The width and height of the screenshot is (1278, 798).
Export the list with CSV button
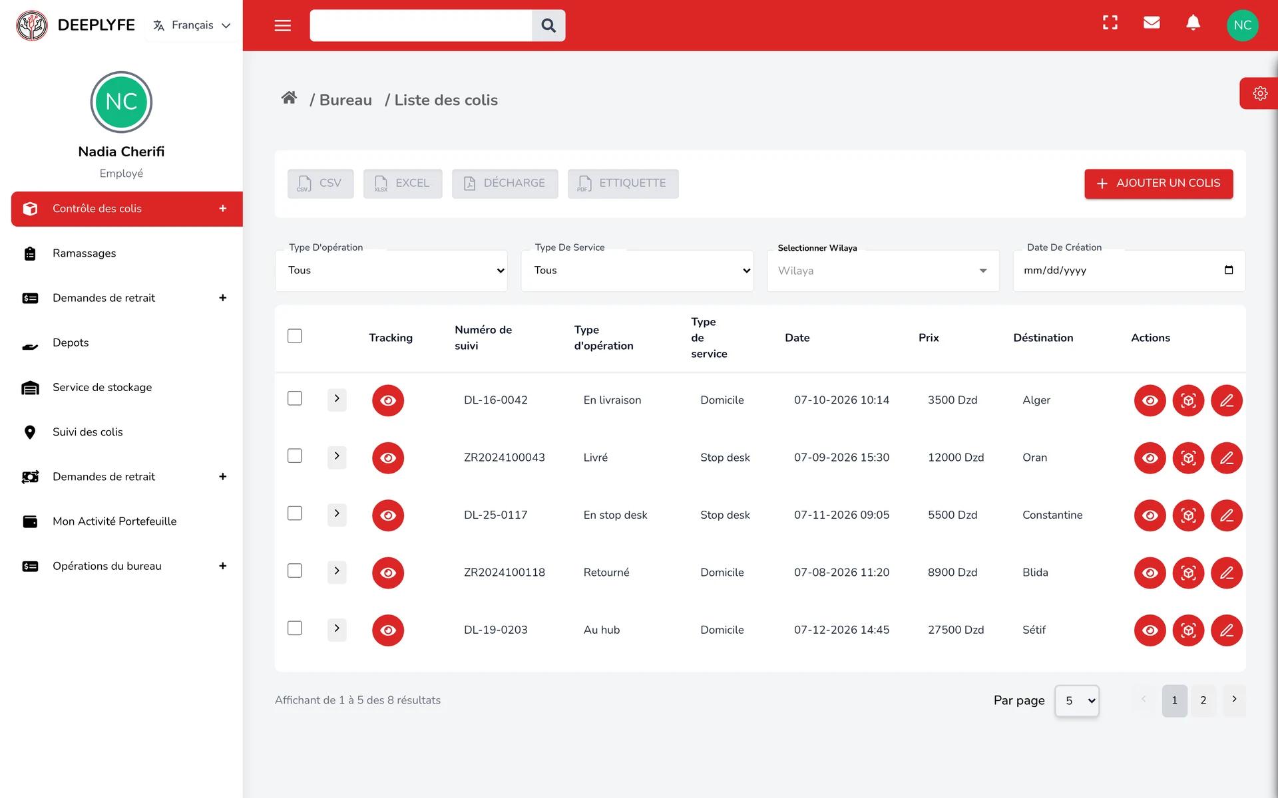[x=320, y=184]
